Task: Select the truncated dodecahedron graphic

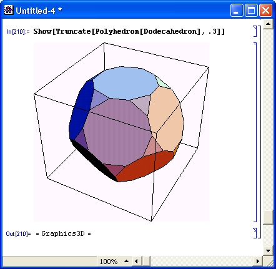Action: 121,132
